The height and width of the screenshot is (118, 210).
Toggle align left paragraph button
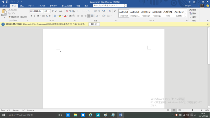(x=78, y=16)
